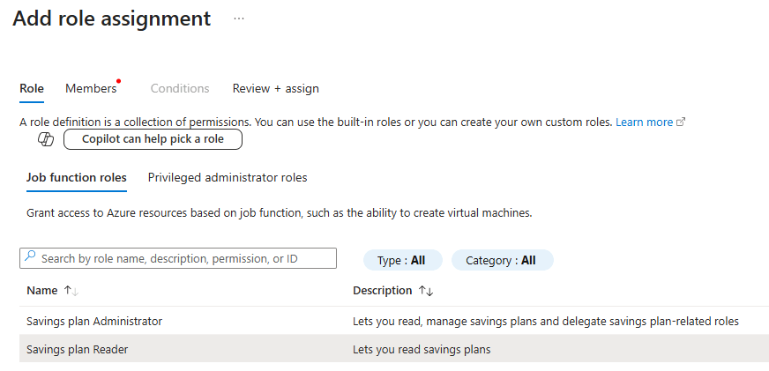Click the Name column sort arrows
The image size is (769, 371).
coord(71,291)
